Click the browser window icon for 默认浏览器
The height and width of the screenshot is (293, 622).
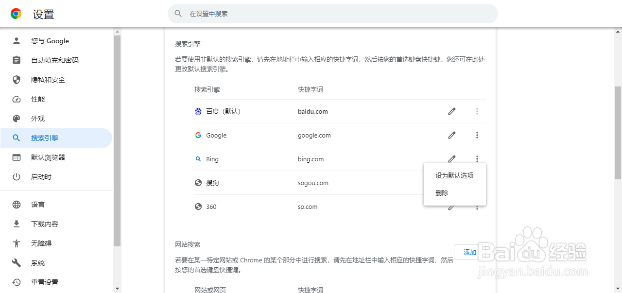pos(17,157)
